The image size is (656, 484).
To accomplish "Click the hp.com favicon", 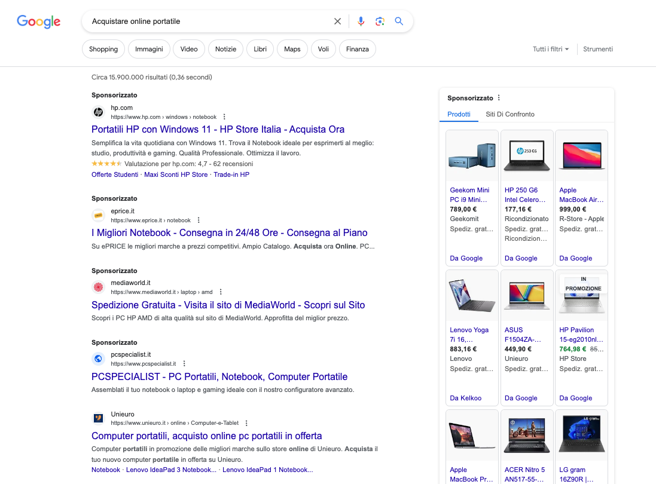I will click(x=98, y=112).
